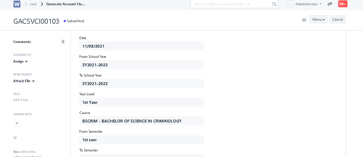Add a share with plus box
Image resolution: width=363 pixels, height=157 pixels.
tap(17, 123)
